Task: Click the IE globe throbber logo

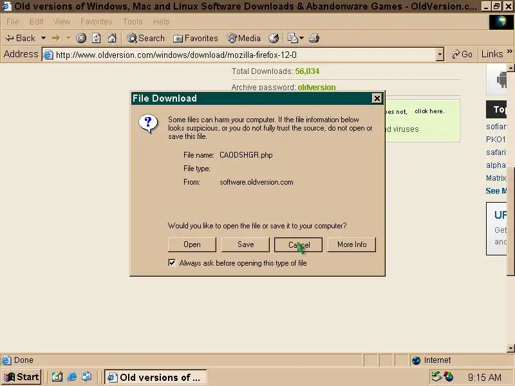Action: (501, 22)
